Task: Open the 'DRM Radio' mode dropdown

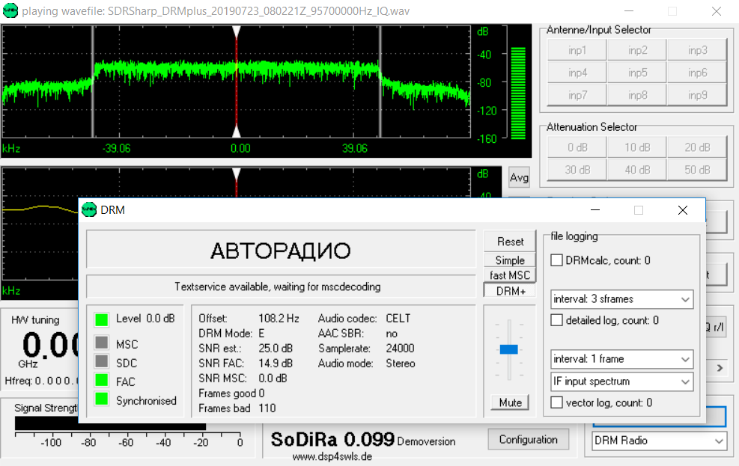Action: click(x=658, y=441)
